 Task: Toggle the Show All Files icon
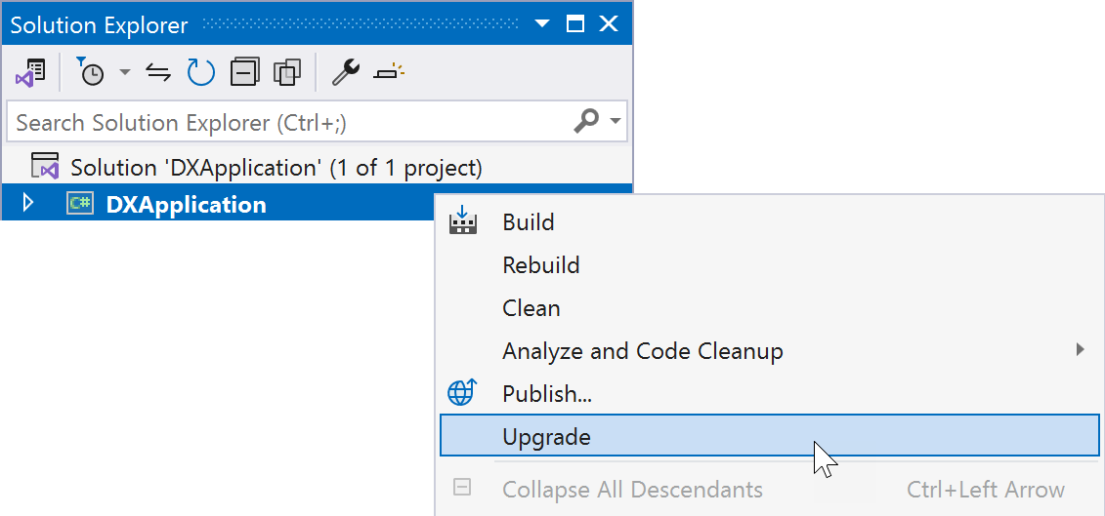coord(287,72)
